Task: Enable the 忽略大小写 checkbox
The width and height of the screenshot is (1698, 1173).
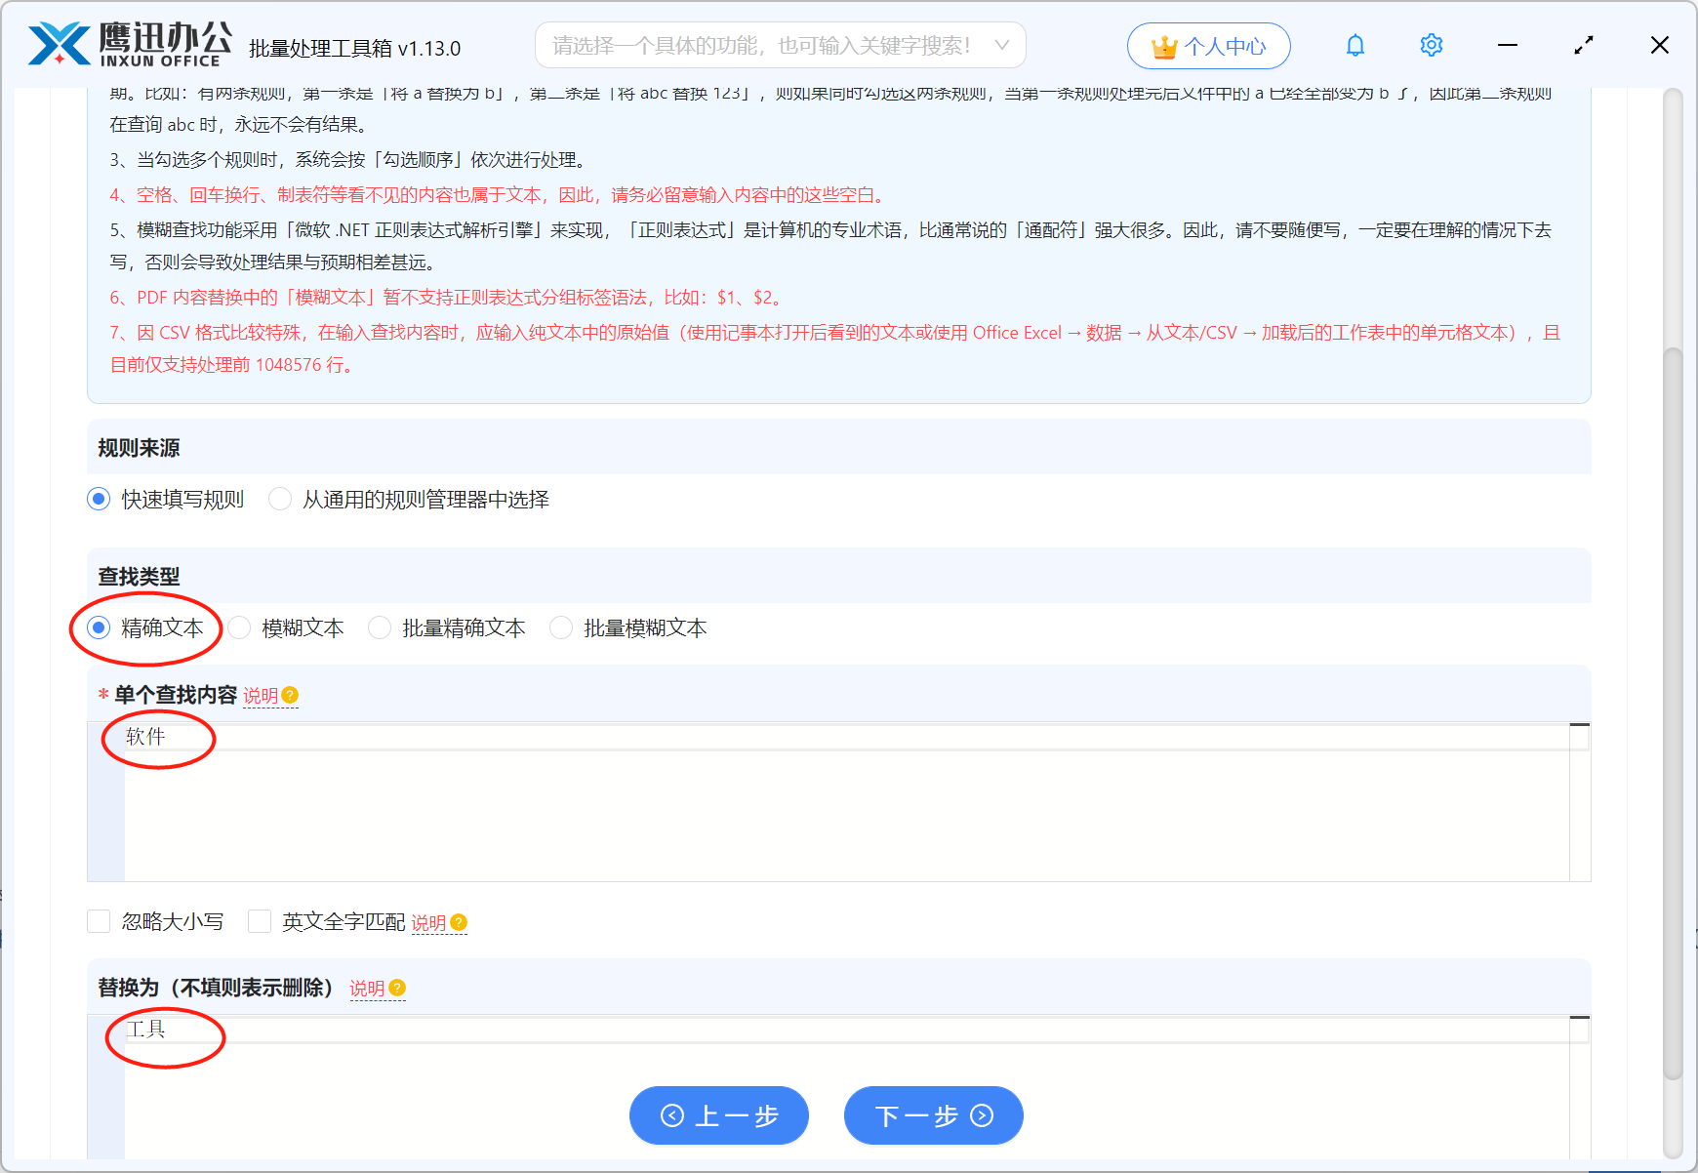Action: (99, 920)
